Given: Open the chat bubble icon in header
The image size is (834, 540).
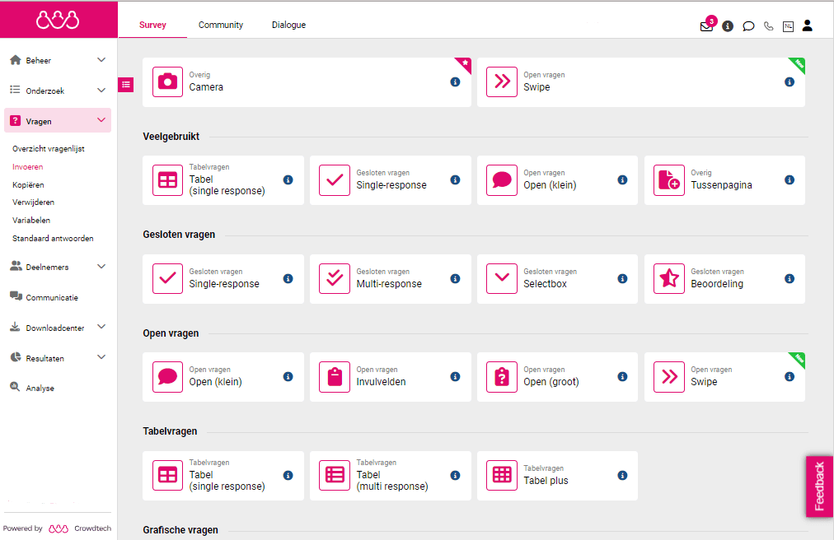Looking at the screenshot, I should point(748,26).
